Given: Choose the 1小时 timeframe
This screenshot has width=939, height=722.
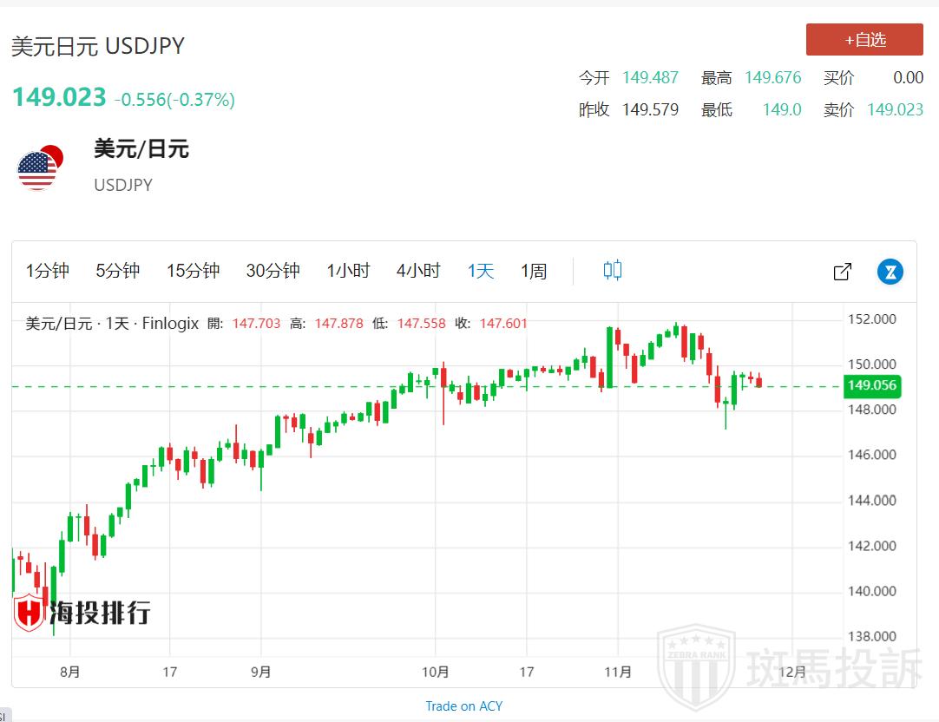Looking at the screenshot, I should [x=348, y=271].
